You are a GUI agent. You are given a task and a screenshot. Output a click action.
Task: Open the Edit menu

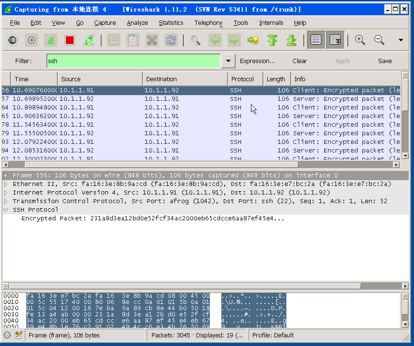pyautogui.click(x=36, y=23)
